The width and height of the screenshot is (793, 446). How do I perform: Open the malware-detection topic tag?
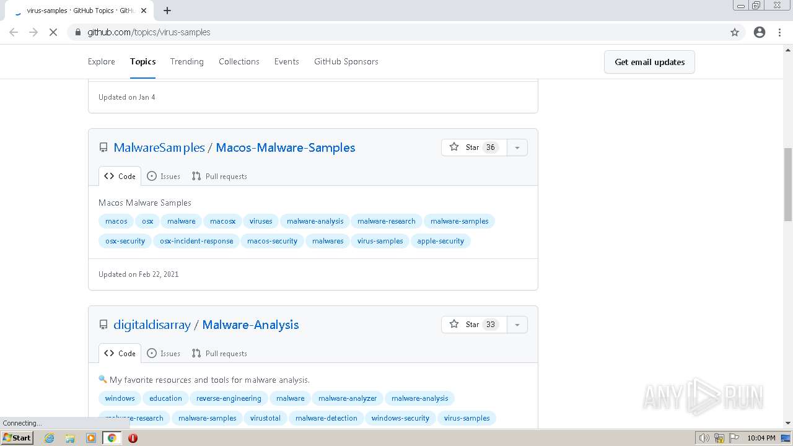pos(326,418)
